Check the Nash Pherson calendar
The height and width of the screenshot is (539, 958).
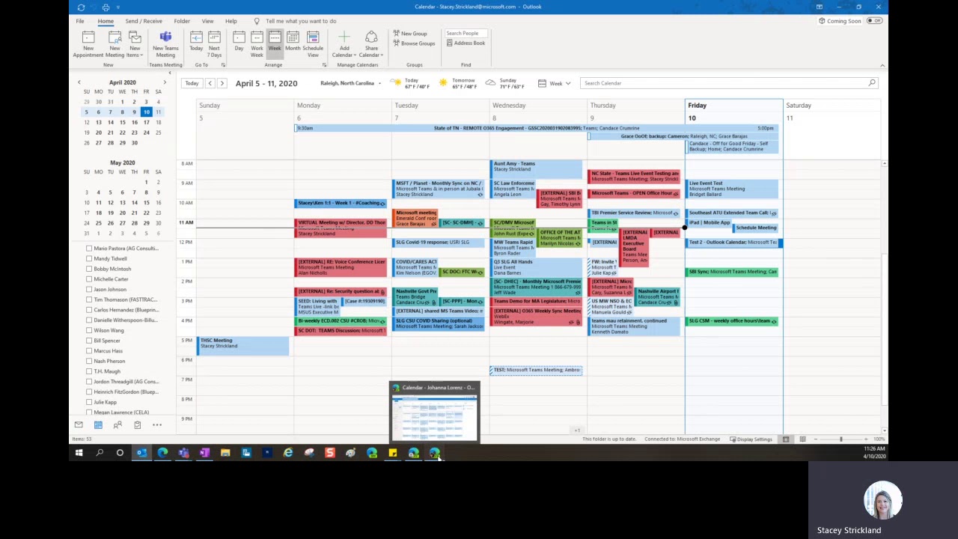[89, 361]
